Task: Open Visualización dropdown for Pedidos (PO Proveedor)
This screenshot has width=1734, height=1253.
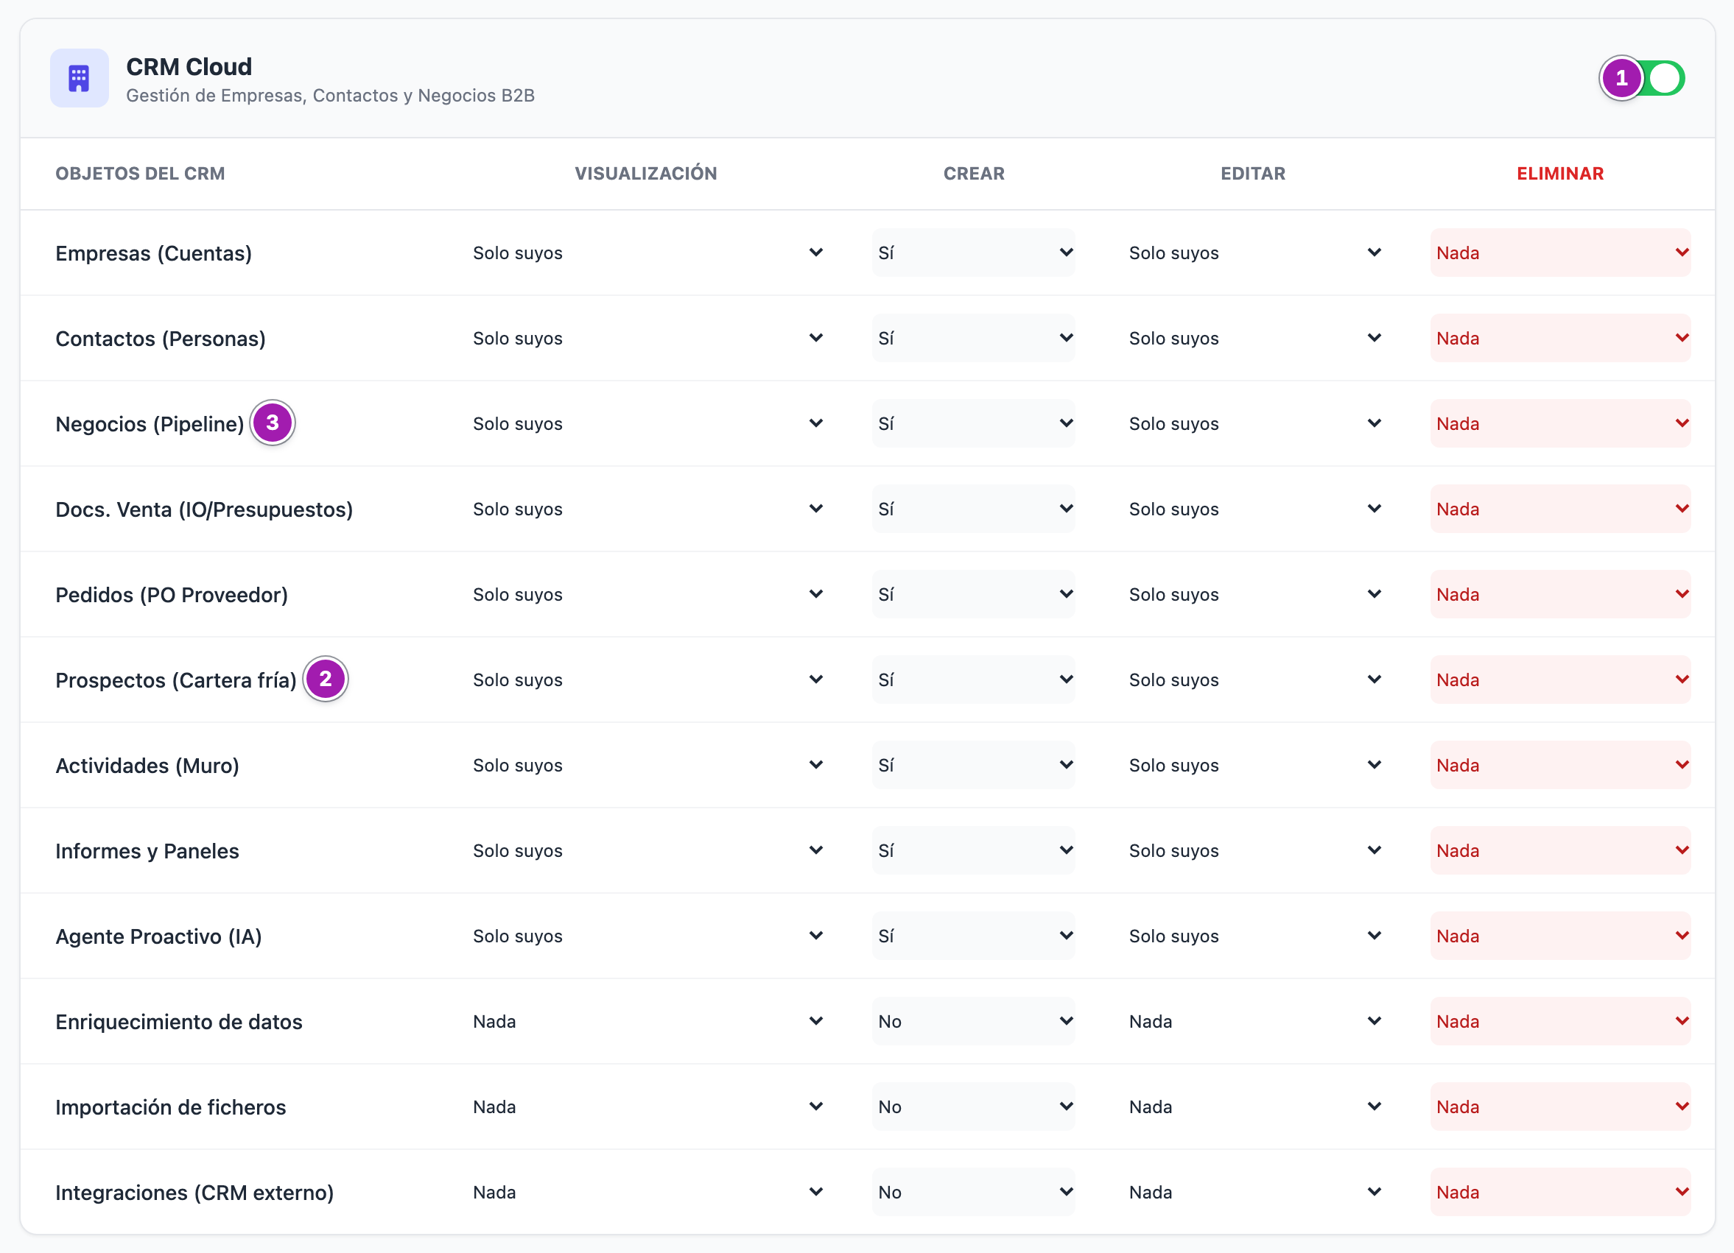Action: tap(647, 595)
